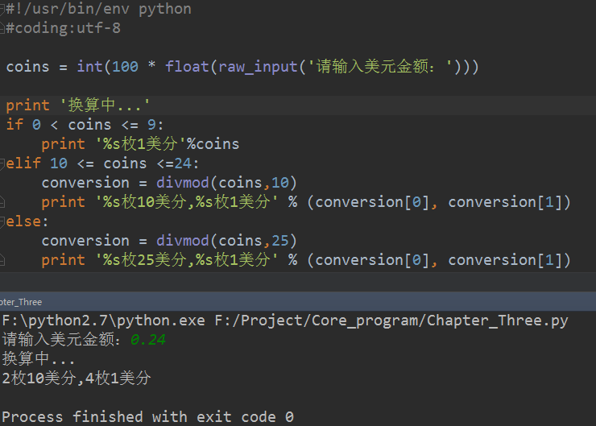This screenshot has height=426, width=596.
Task: Toggle fold marker next to #coding:utf-8
Action: [2, 29]
